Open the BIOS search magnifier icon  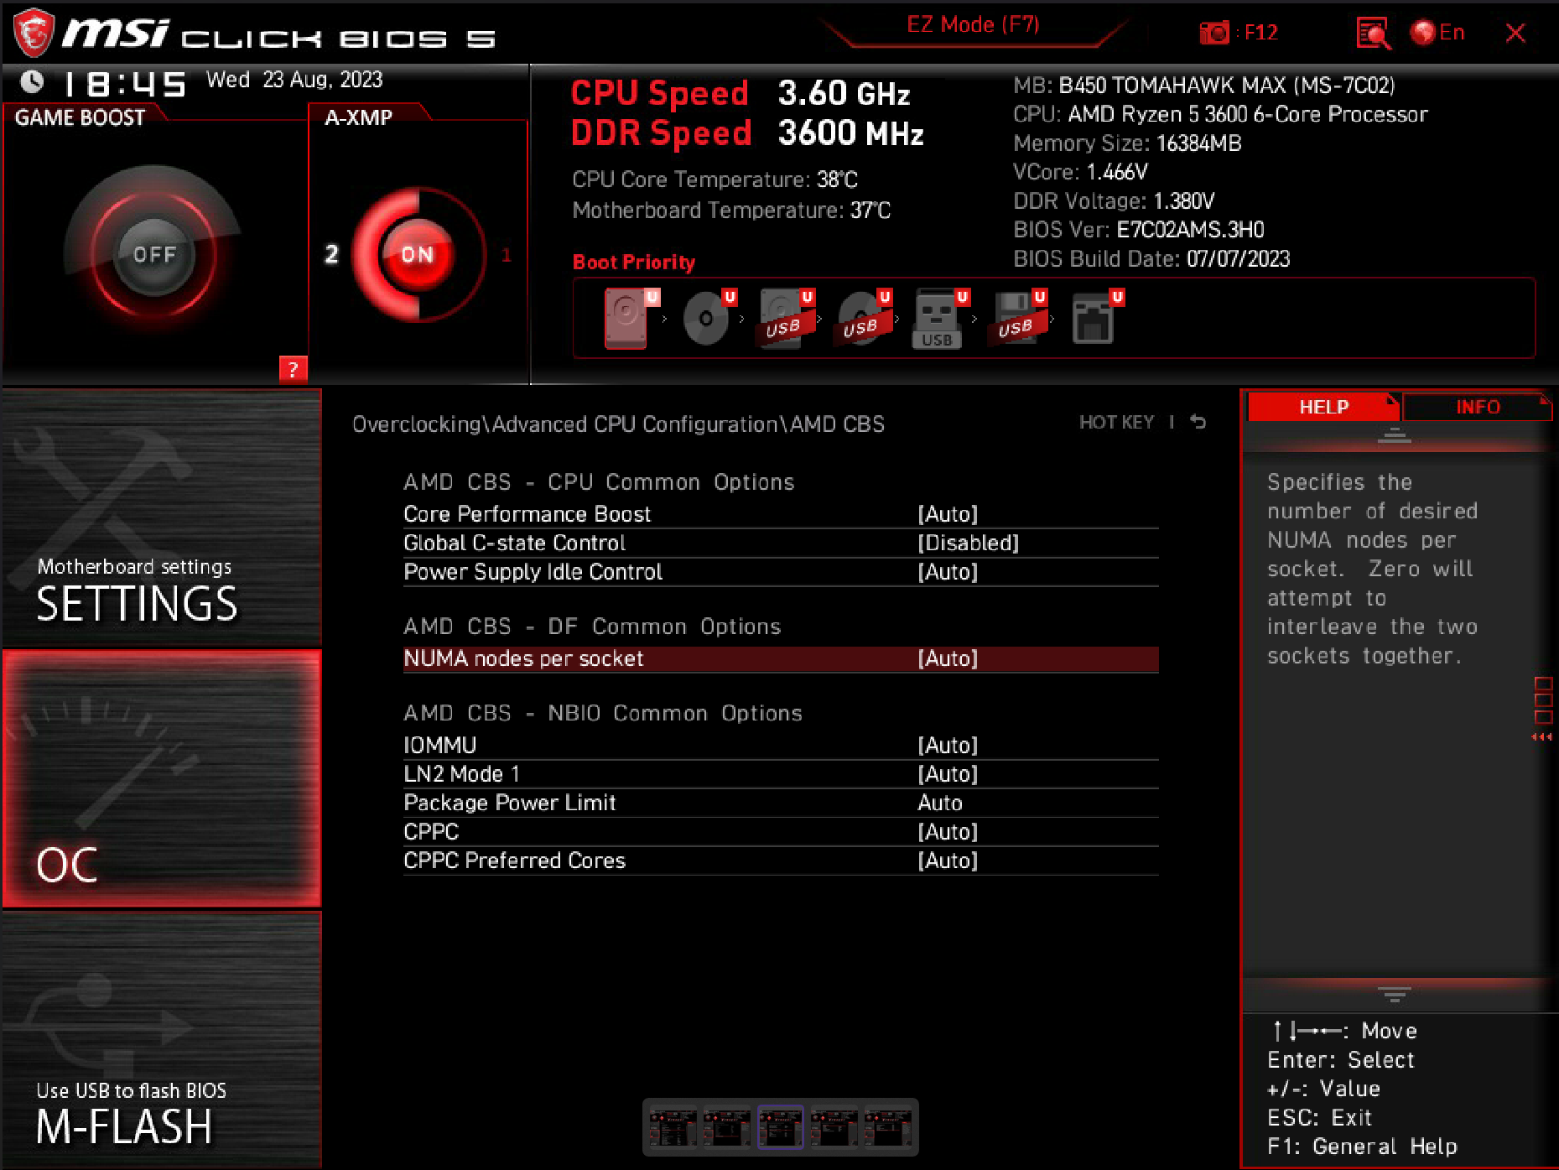coord(1373,34)
